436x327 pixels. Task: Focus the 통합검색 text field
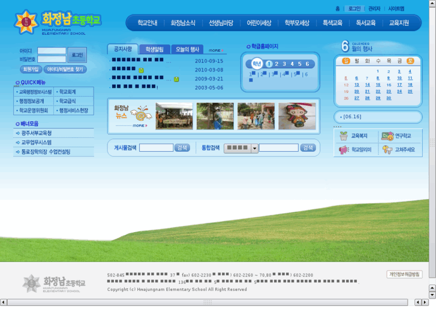click(x=279, y=148)
